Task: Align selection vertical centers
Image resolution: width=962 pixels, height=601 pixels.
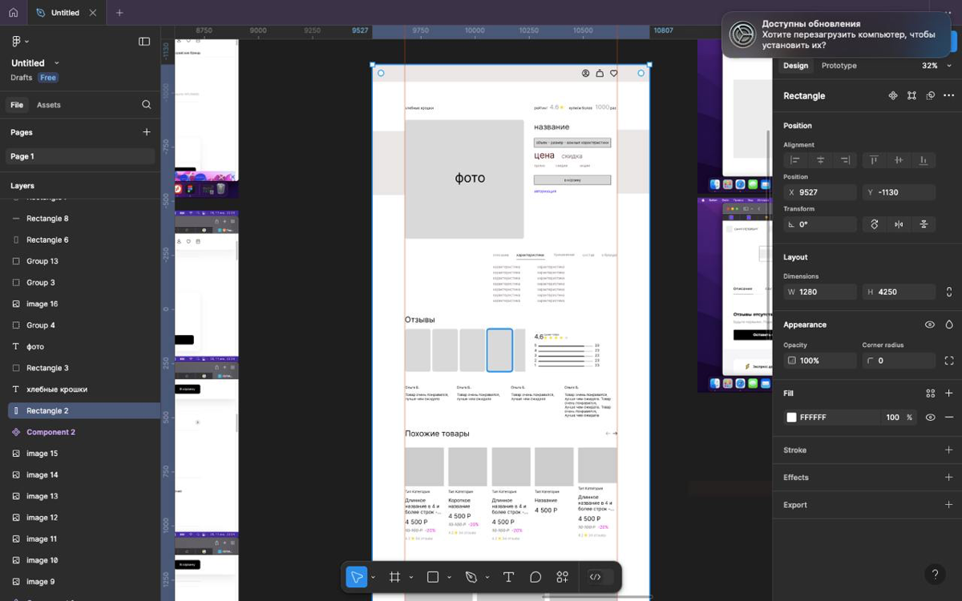Action: coord(899,160)
